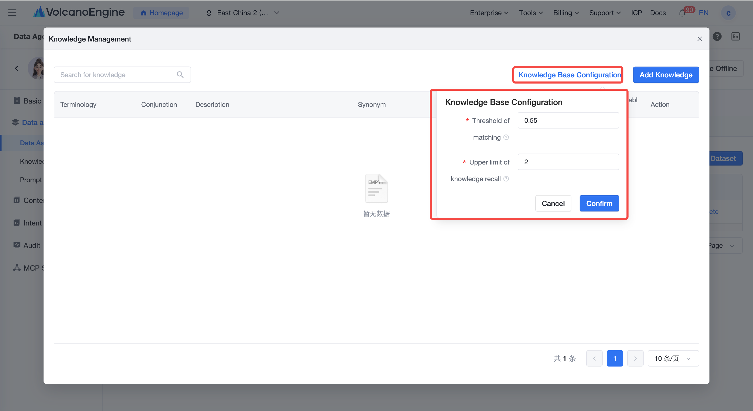
Task: Open the 10 条/页 page size dropdown
Action: point(673,358)
